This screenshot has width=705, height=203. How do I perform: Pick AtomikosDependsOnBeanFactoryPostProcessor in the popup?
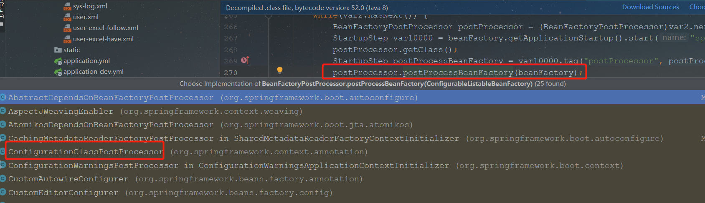coord(111,125)
